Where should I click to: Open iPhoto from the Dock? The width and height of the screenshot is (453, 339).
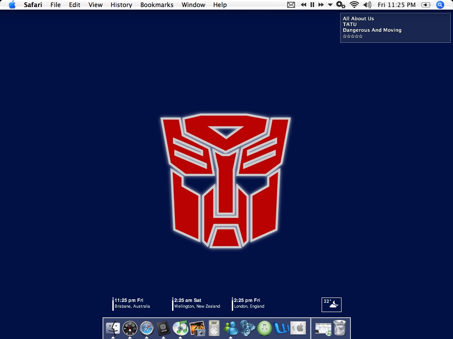(197, 328)
